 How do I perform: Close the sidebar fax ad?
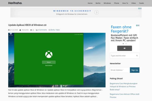139,26
